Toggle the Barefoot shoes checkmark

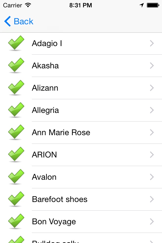point(16,199)
